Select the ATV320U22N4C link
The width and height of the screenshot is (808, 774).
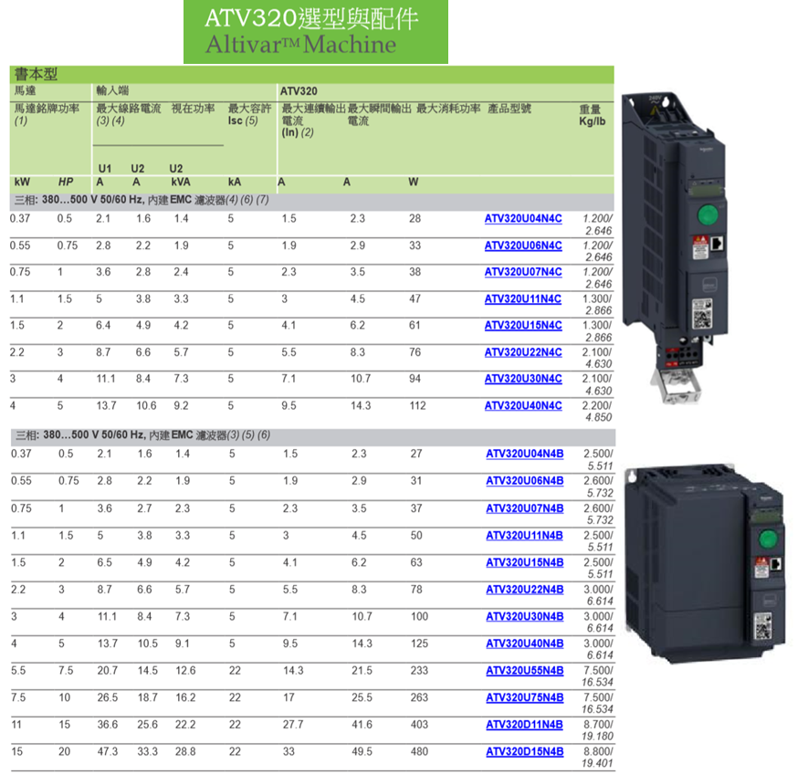(x=523, y=352)
